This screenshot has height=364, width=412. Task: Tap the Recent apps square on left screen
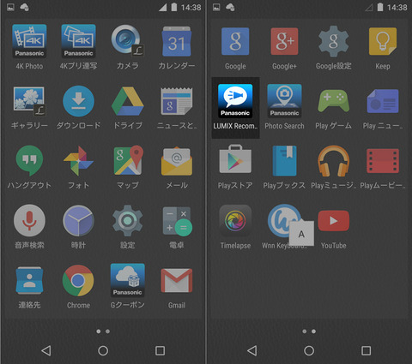click(160, 350)
